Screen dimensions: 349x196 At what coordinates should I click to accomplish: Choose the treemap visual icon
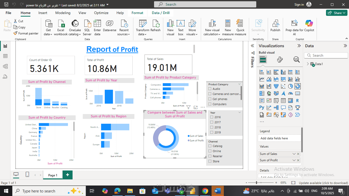262,93
